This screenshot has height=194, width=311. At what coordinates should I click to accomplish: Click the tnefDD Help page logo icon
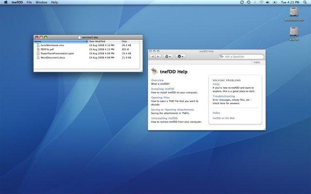155,71
